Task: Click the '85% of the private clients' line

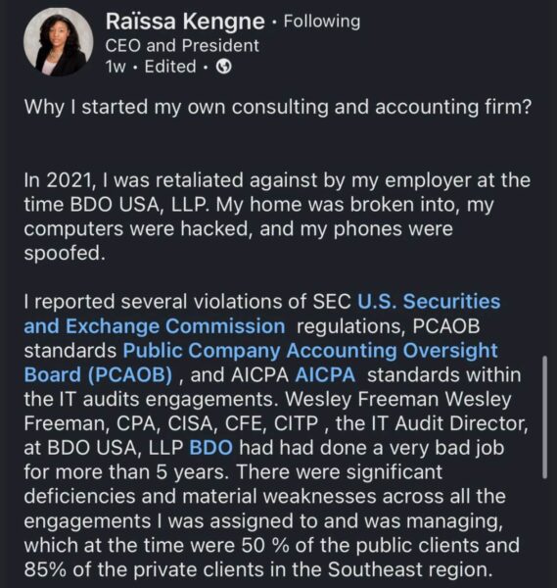Action: [257, 569]
